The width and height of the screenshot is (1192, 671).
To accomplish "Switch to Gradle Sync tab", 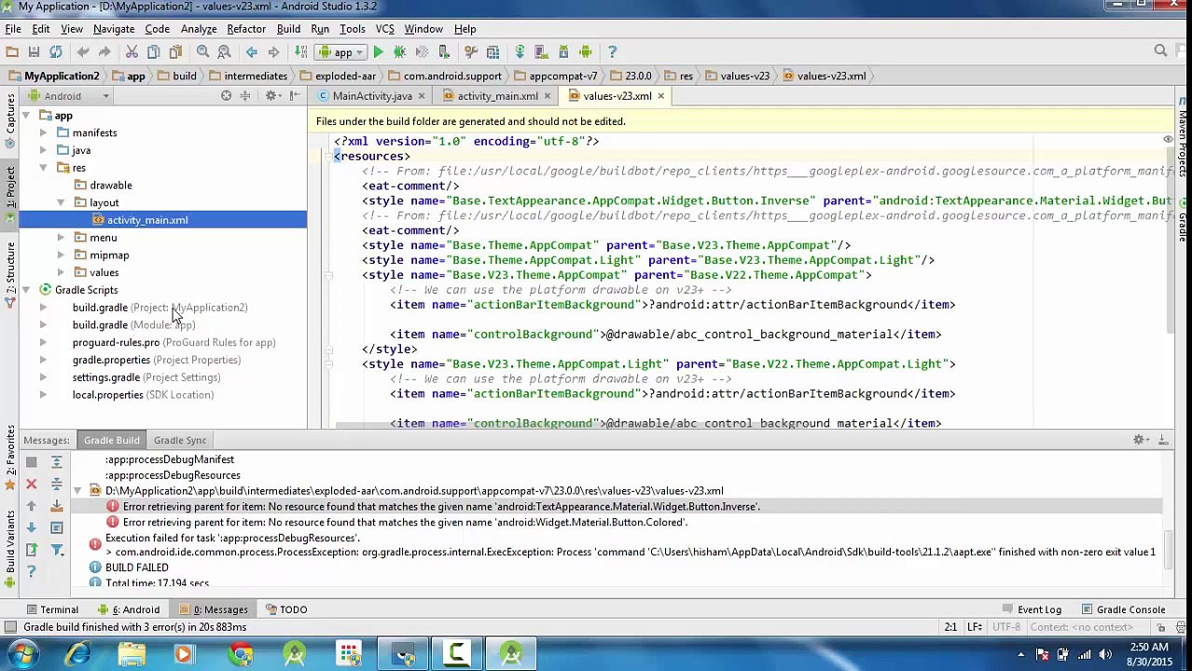I will pyautogui.click(x=180, y=440).
